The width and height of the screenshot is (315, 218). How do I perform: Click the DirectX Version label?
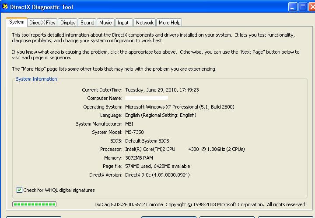tap(106, 175)
